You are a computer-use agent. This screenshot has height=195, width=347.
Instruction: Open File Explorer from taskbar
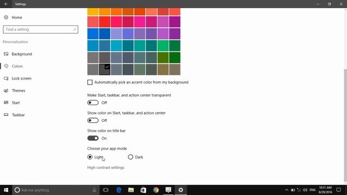[131, 190]
